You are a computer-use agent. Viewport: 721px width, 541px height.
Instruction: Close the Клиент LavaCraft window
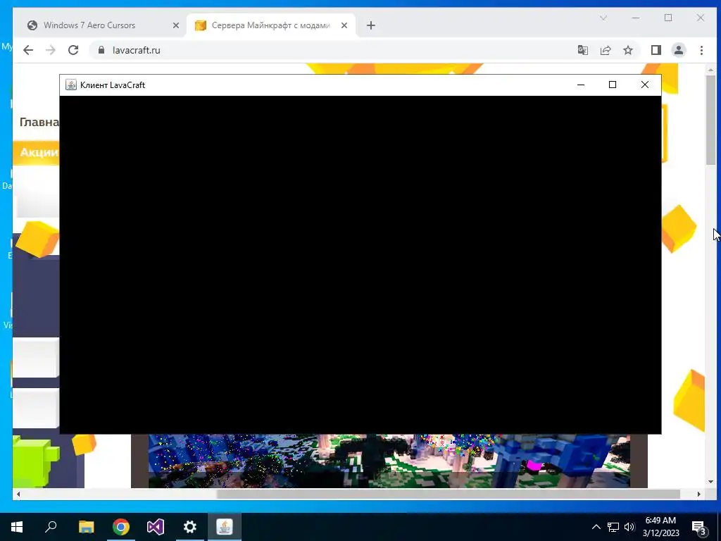point(645,85)
